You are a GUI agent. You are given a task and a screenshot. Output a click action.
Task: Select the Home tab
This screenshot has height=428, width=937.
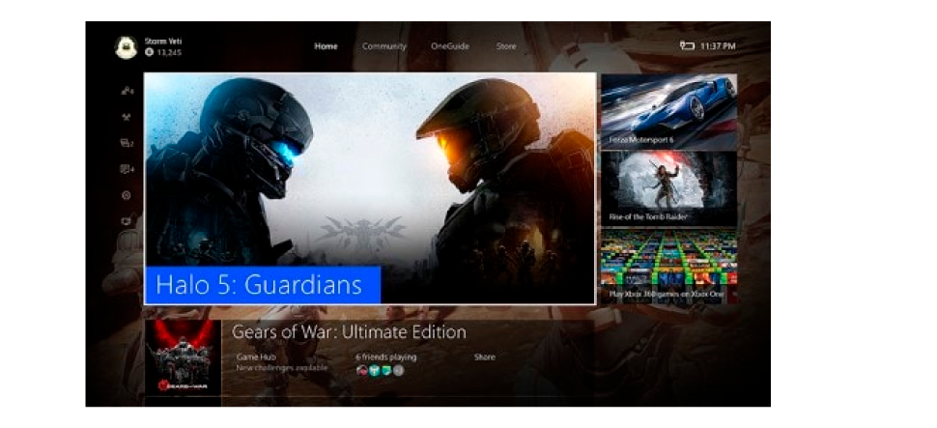(326, 46)
